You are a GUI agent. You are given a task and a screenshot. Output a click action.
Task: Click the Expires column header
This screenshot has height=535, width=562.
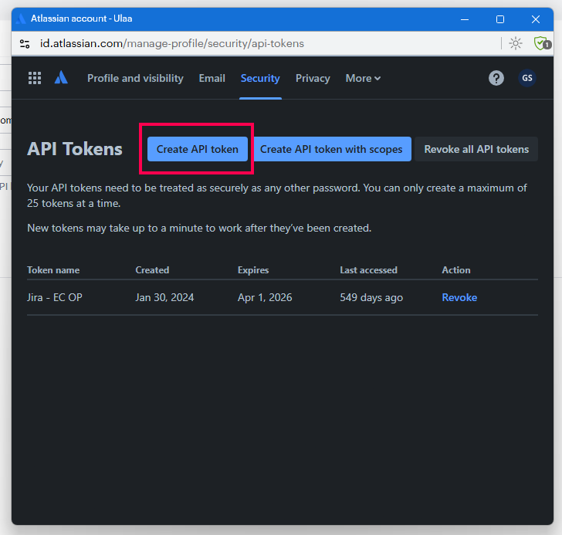253,270
